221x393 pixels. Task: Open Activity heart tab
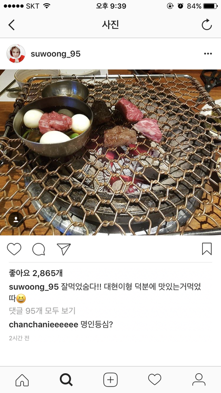tap(155, 380)
